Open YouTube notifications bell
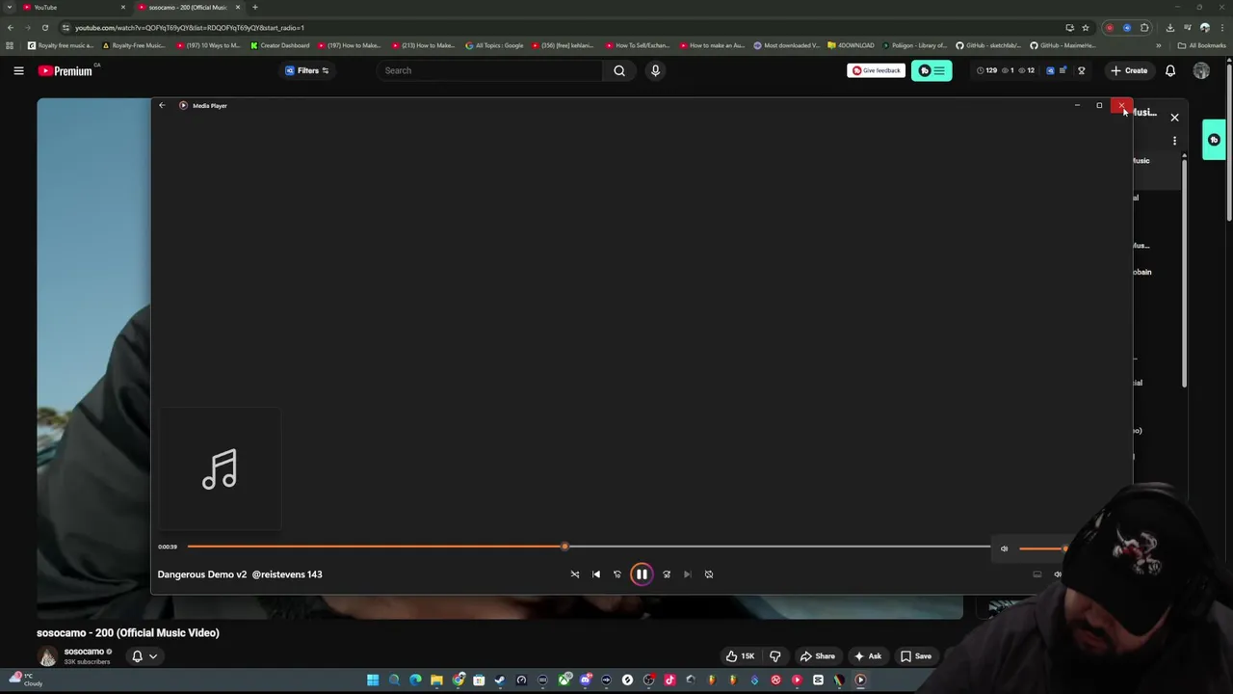 1170,70
